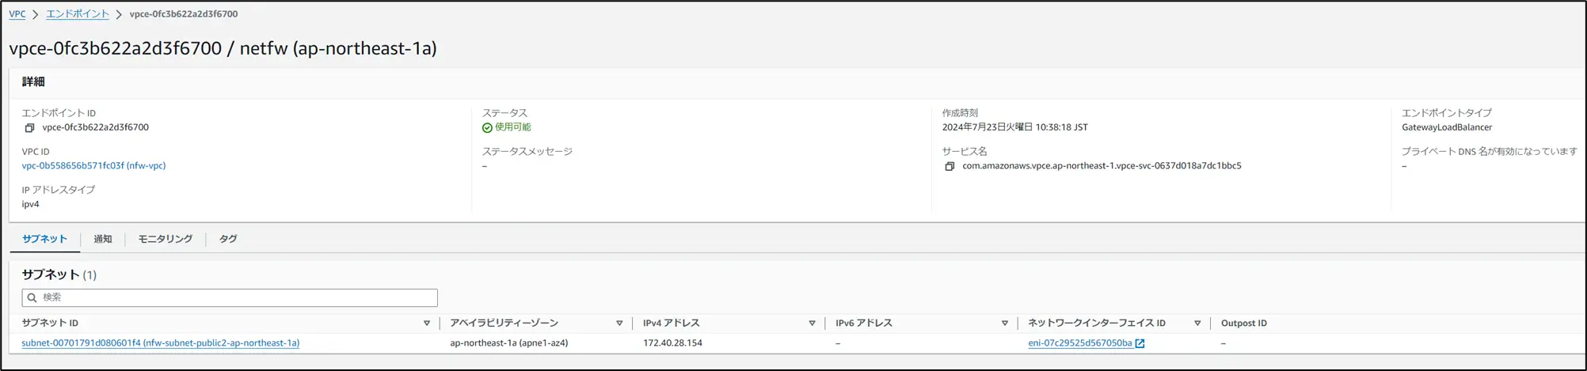This screenshot has width=1587, height=371.
Task: Sort by IPv4 address column arrow
Action: click(x=812, y=324)
